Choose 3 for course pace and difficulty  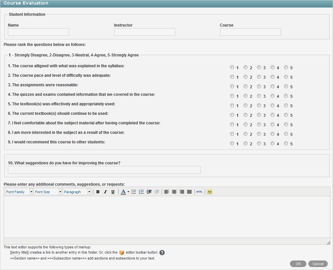259,77
